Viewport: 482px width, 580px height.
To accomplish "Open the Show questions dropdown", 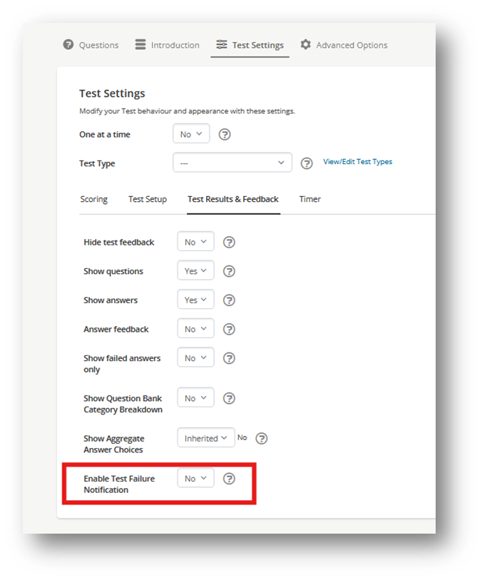I will coord(195,271).
